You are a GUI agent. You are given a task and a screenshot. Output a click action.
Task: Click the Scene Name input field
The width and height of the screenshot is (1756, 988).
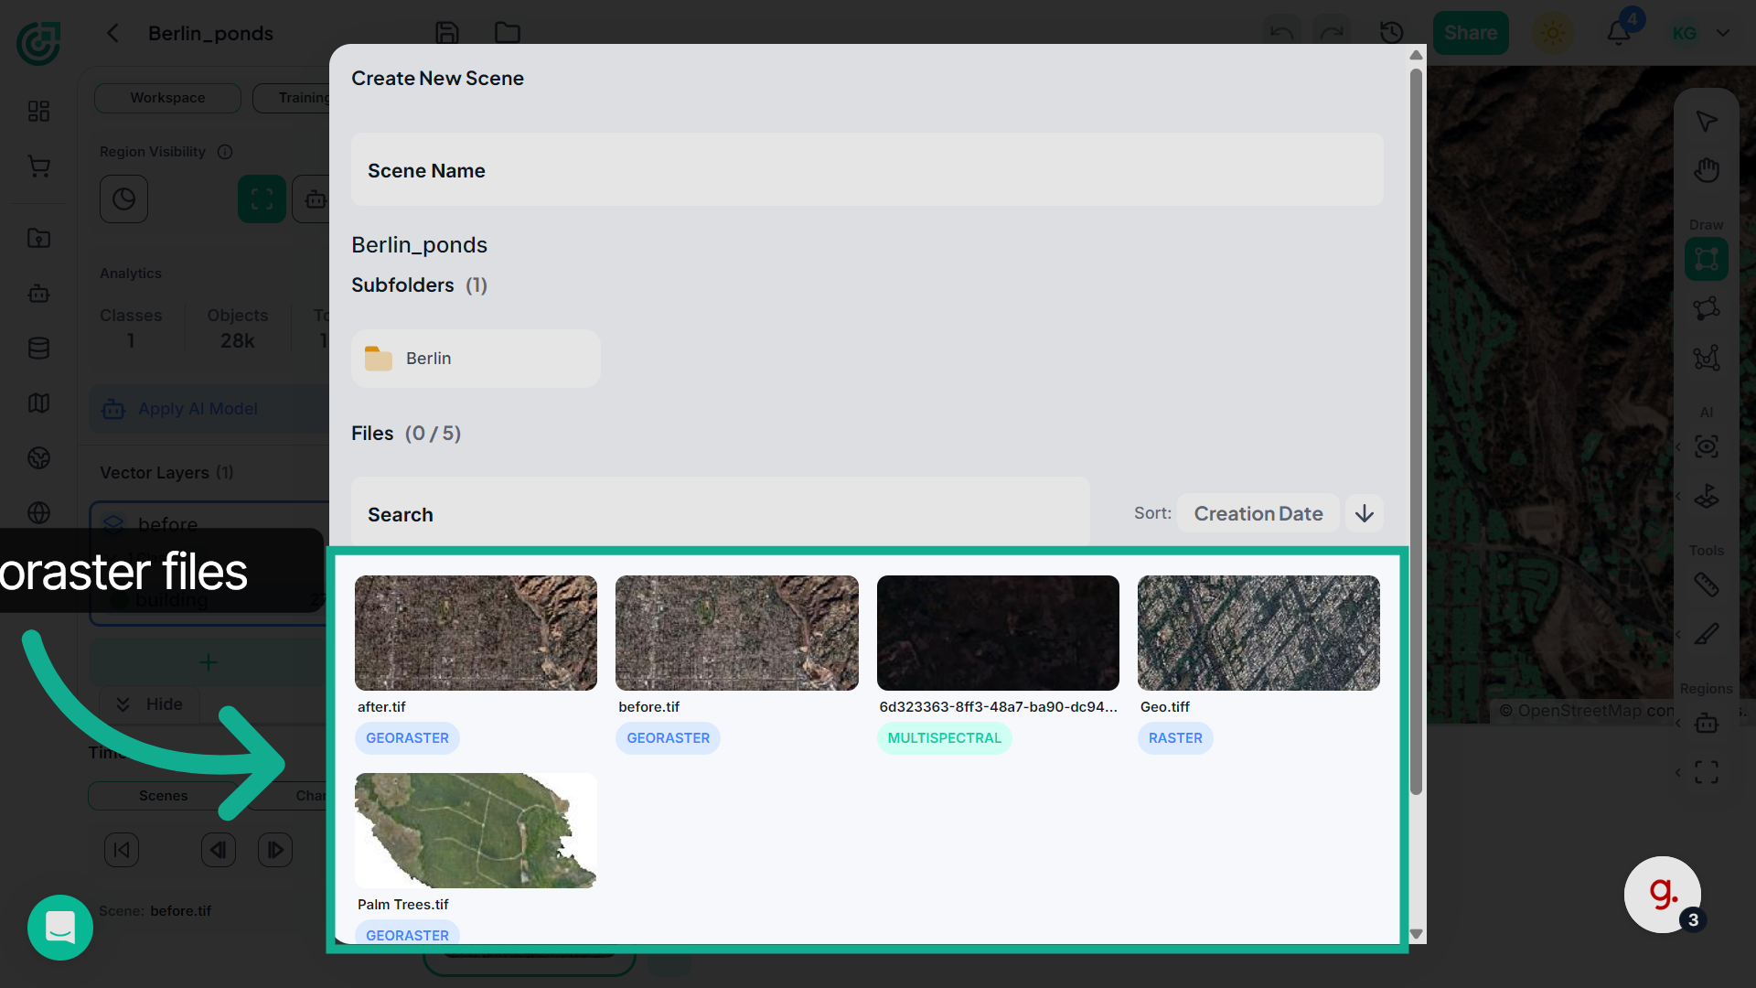point(867,170)
